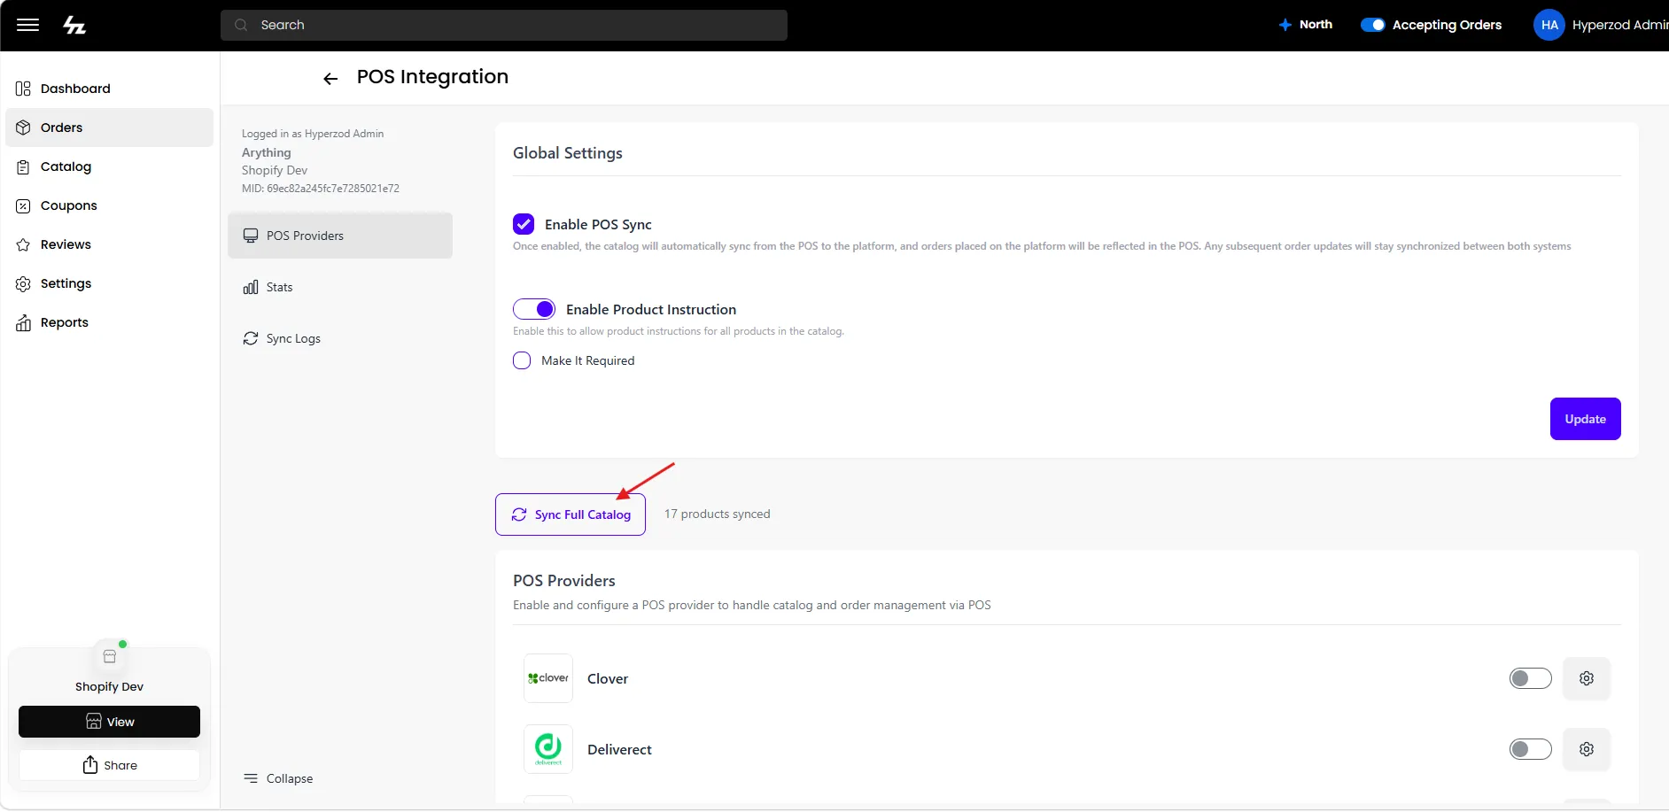Click the Share button

tap(109, 765)
